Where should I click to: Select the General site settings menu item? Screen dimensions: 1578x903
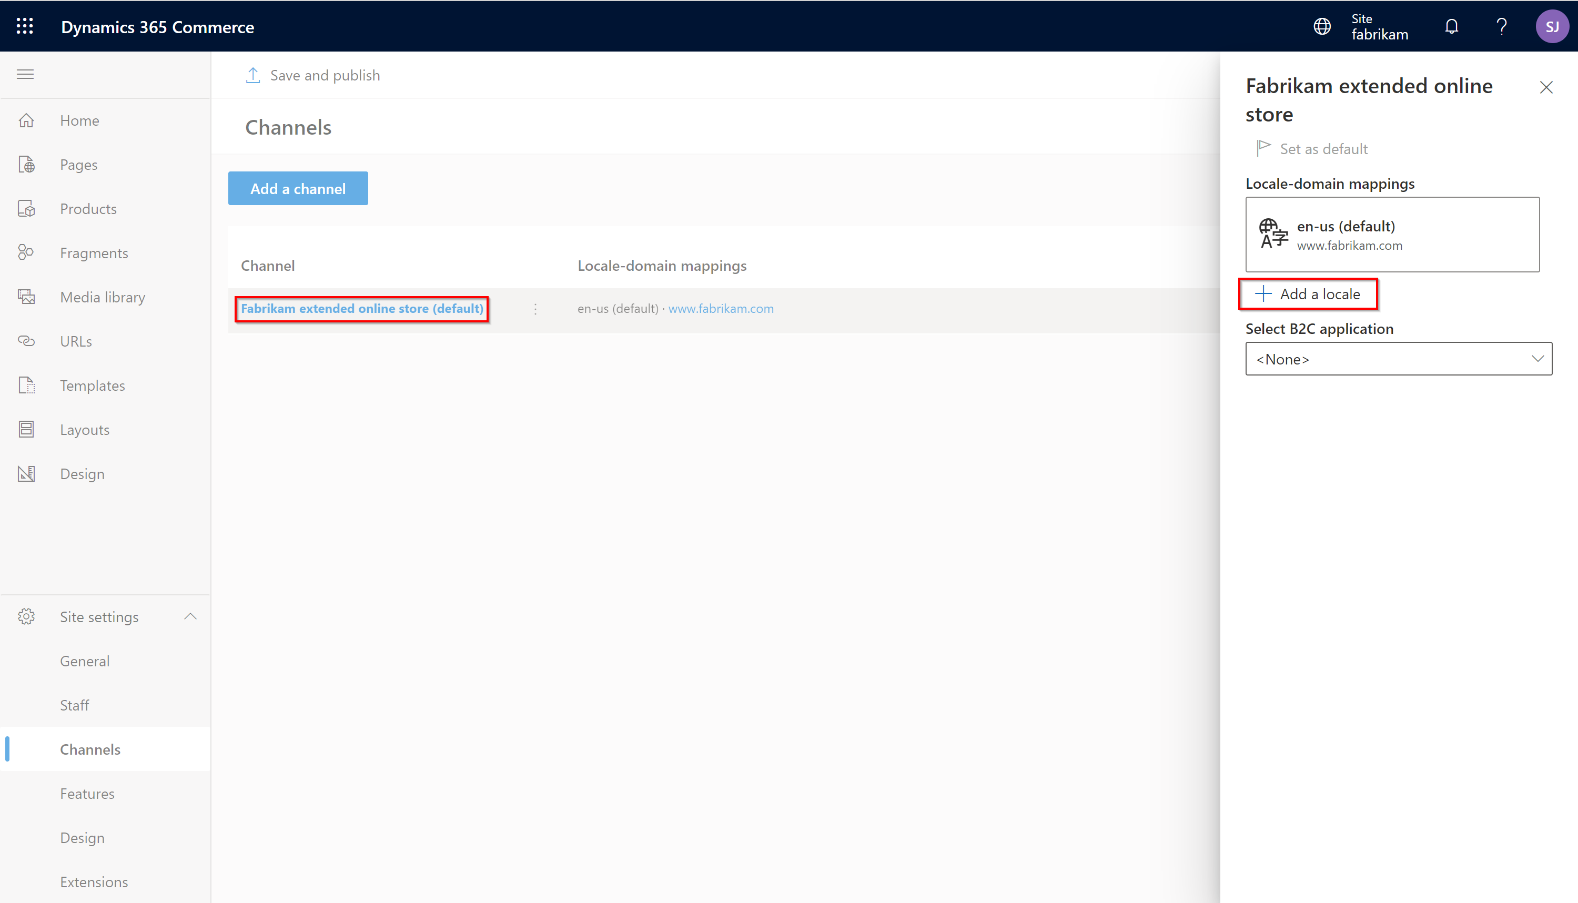[x=85, y=660]
